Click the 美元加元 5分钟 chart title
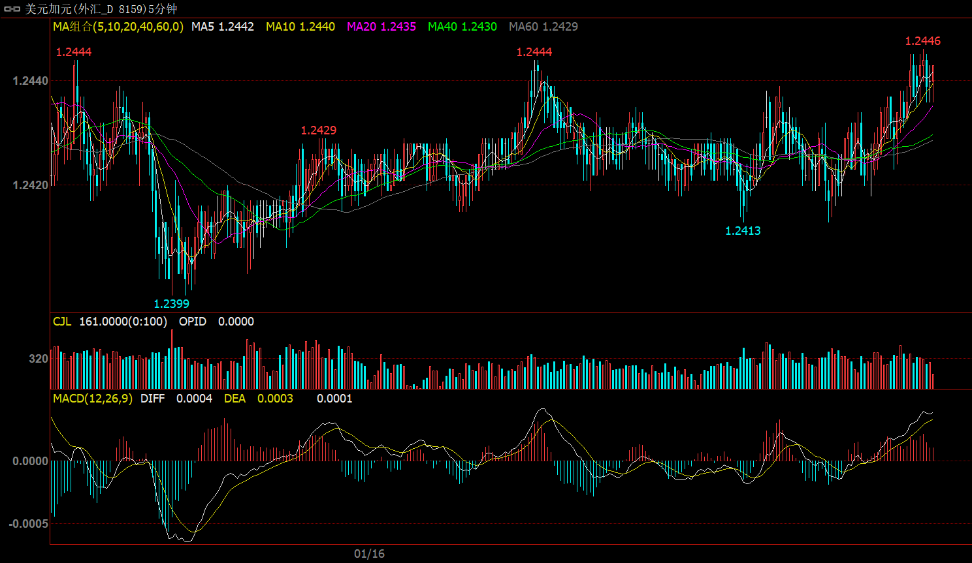The height and width of the screenshot is (563, 972). 101,9
